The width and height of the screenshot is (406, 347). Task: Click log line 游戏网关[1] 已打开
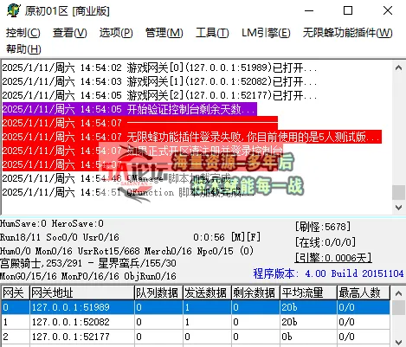[x=159, y=81]
